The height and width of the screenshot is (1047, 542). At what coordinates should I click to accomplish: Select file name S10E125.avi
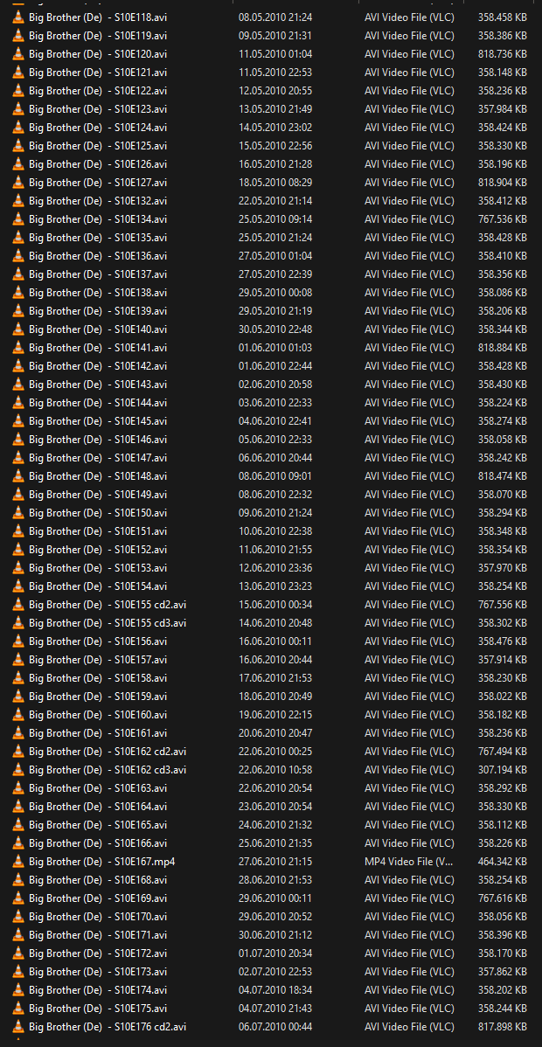pyautogui.click(x=98, y=146)
